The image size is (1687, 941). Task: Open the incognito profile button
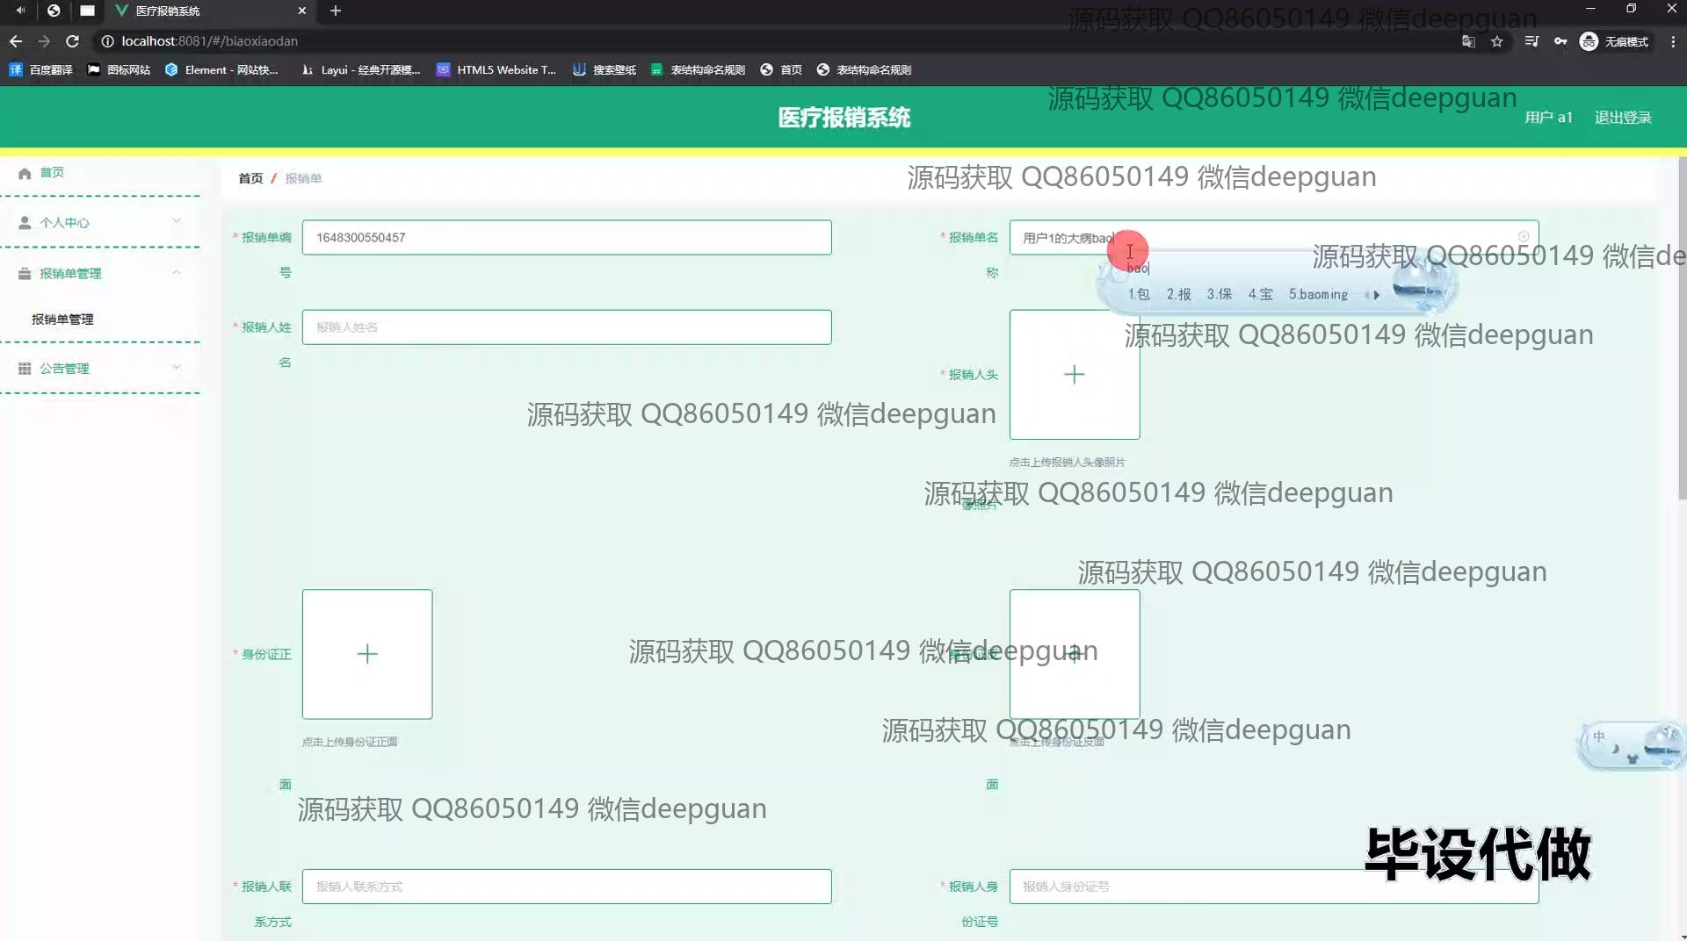1614,41
